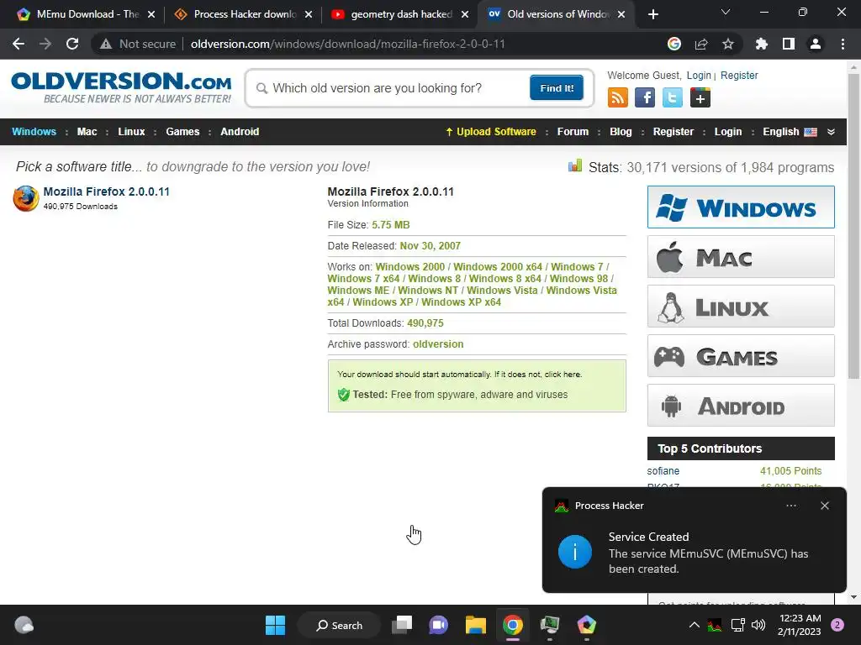The width and height of the screenshot is (861, 645).
Task: Open Chrome three-dot menu
Action: click(x=843, y=44)
